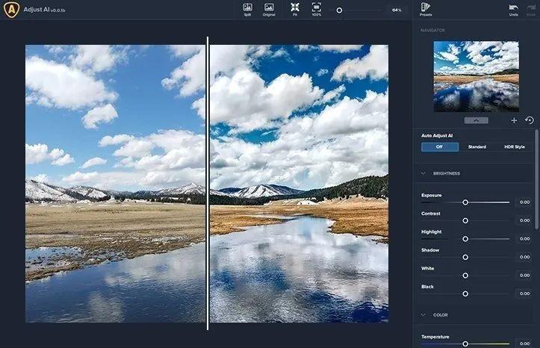Viewport: 540px width, 348px height.
Task: Collapse the Brightness section
Action: (x=423, y=173)
